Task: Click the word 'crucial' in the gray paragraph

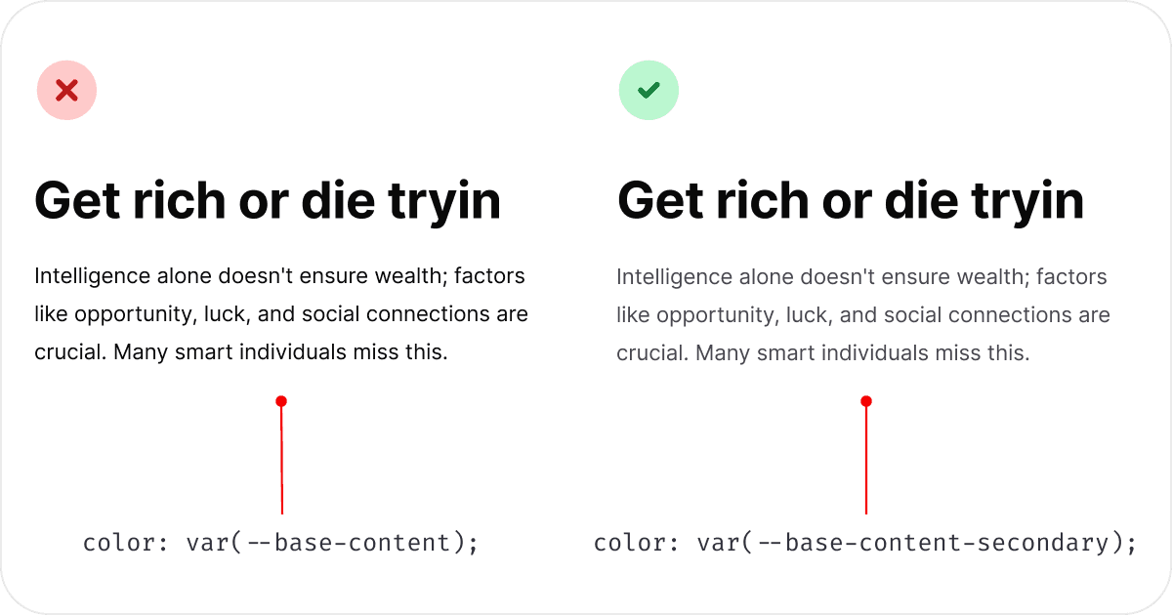Action: (x=651, y=352)
